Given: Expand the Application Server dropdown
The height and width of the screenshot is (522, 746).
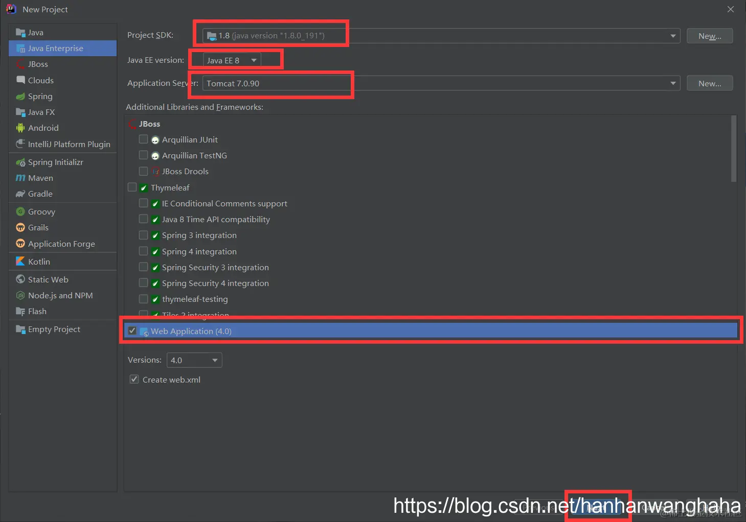Looking at the screenshot, I should [441, 83].
